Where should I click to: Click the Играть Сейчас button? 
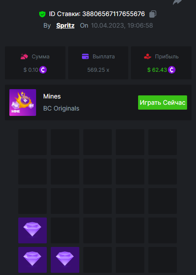(x=163, y=103)
